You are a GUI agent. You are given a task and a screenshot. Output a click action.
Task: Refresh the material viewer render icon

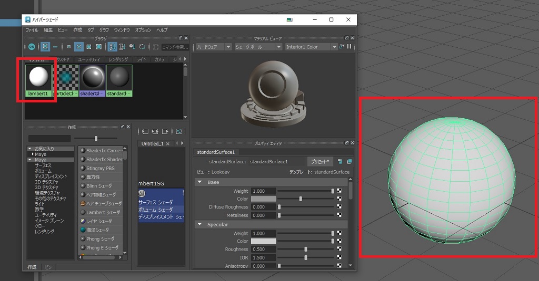[342, 46]
